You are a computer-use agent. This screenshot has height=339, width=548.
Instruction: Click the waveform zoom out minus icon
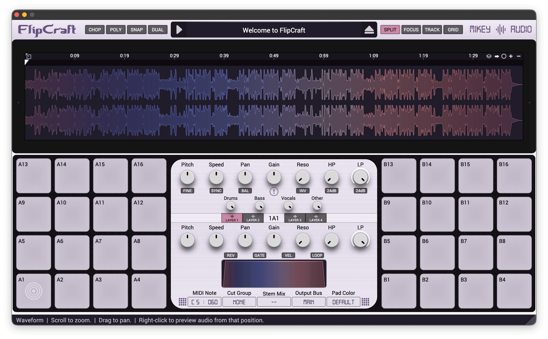519,56
